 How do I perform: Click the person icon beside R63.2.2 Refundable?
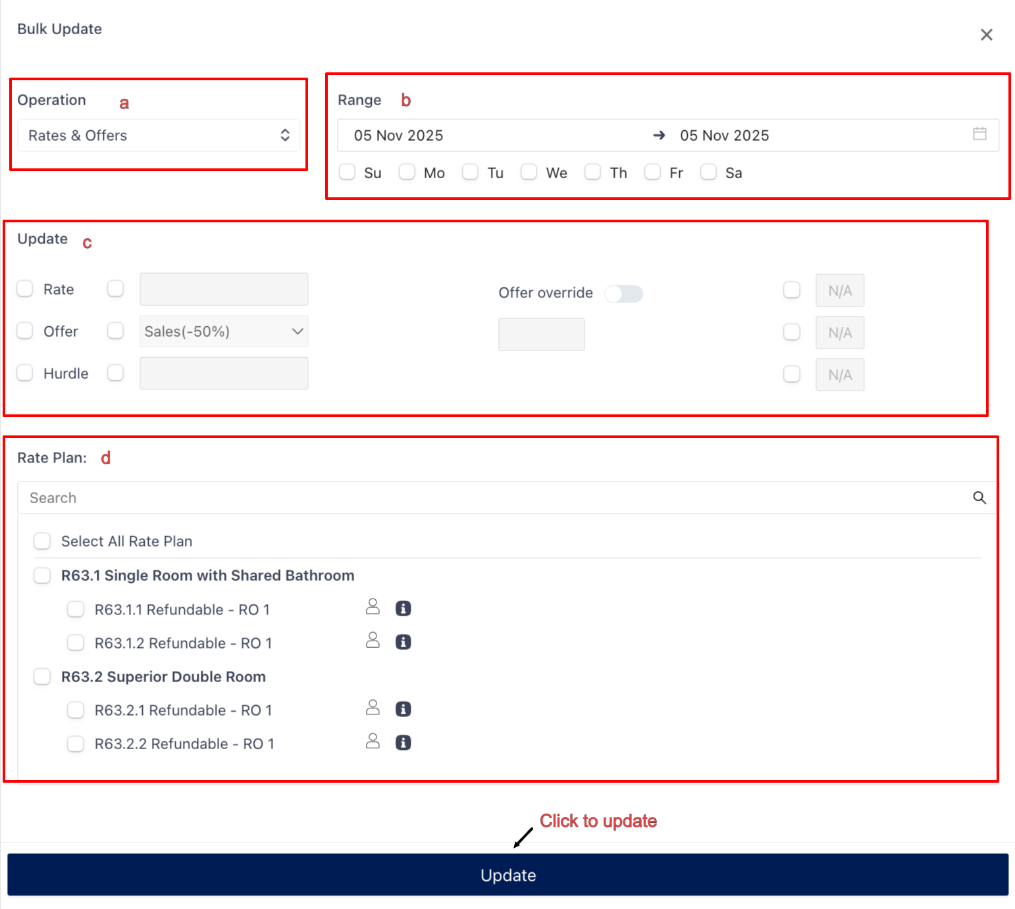pos(373,741)
